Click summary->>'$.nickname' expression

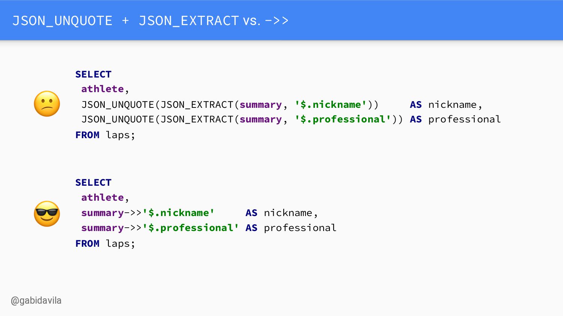click(x=148, y=213)
